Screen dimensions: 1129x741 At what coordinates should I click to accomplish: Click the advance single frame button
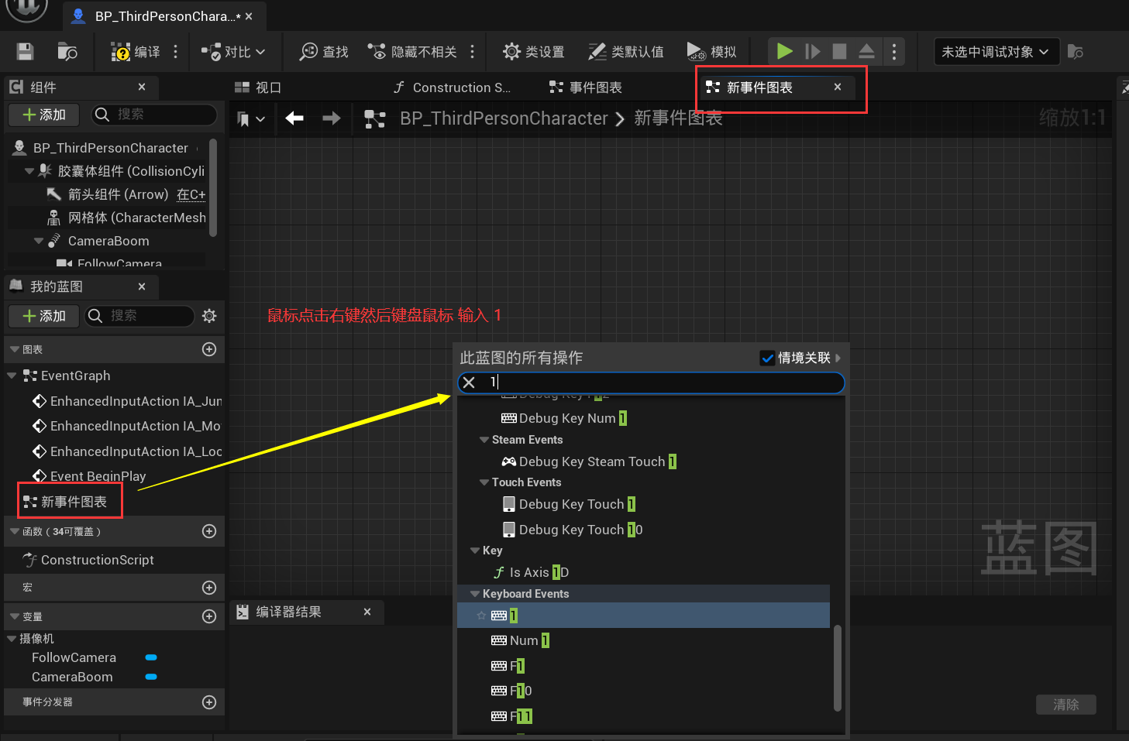812,51
